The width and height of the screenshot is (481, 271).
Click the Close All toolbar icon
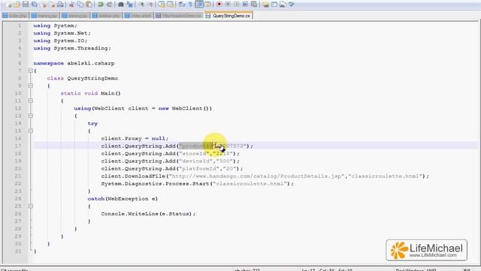(x=53, y=5)
